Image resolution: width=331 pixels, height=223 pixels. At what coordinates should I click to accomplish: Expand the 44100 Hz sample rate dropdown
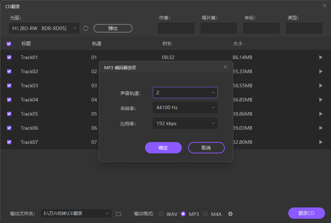(x=185, y=107)
